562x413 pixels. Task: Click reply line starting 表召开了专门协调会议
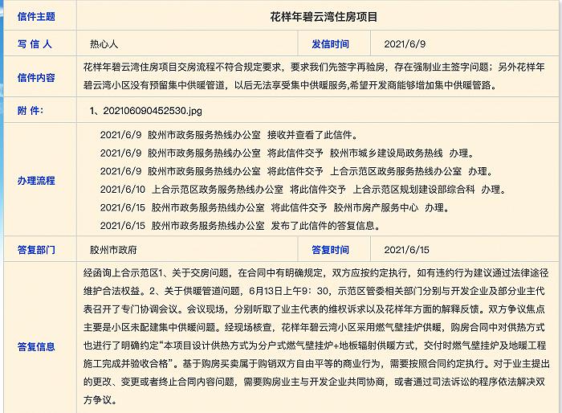coord(314,309)
